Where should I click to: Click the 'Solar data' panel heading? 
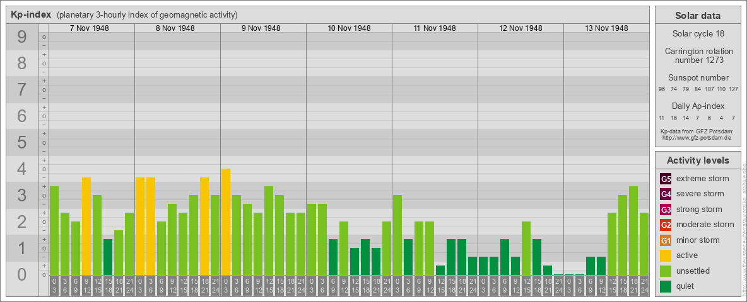click(697, 16)
